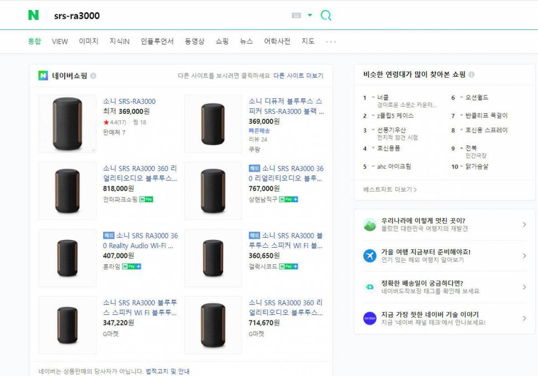Expand the 가을 여행 지금부터 준비해야죠 chevron
This screenshot has height=376, width=538.
point(524,255)
